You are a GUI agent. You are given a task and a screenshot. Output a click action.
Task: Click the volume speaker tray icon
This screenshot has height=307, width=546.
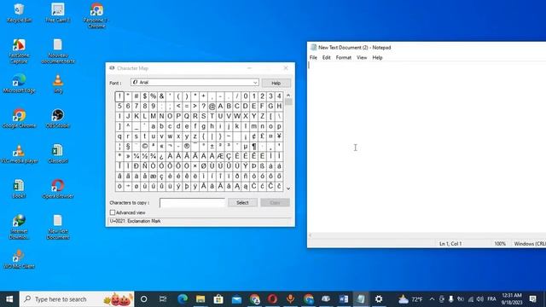480,299
